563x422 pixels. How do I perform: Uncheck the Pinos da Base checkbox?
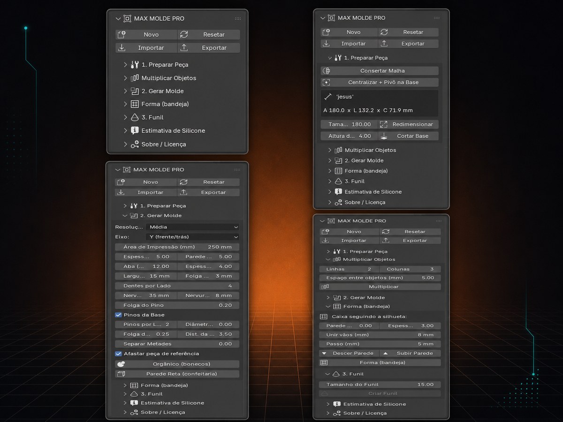(x=118, y=315)
